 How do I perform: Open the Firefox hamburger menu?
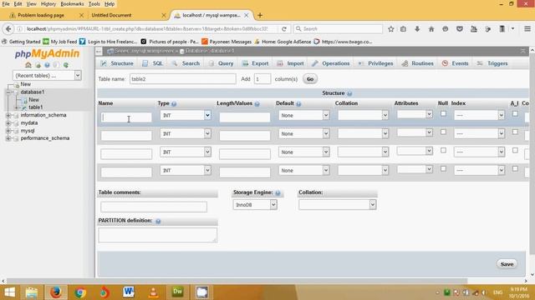527,29
